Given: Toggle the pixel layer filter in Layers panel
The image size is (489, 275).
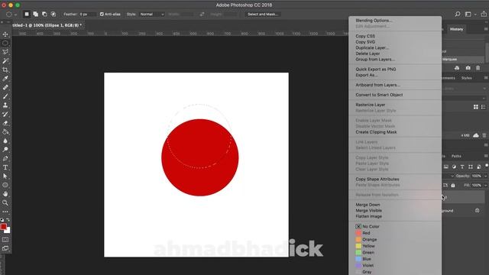Looking at the screenshot, I should pyautogui.click(x=446, y=167).
